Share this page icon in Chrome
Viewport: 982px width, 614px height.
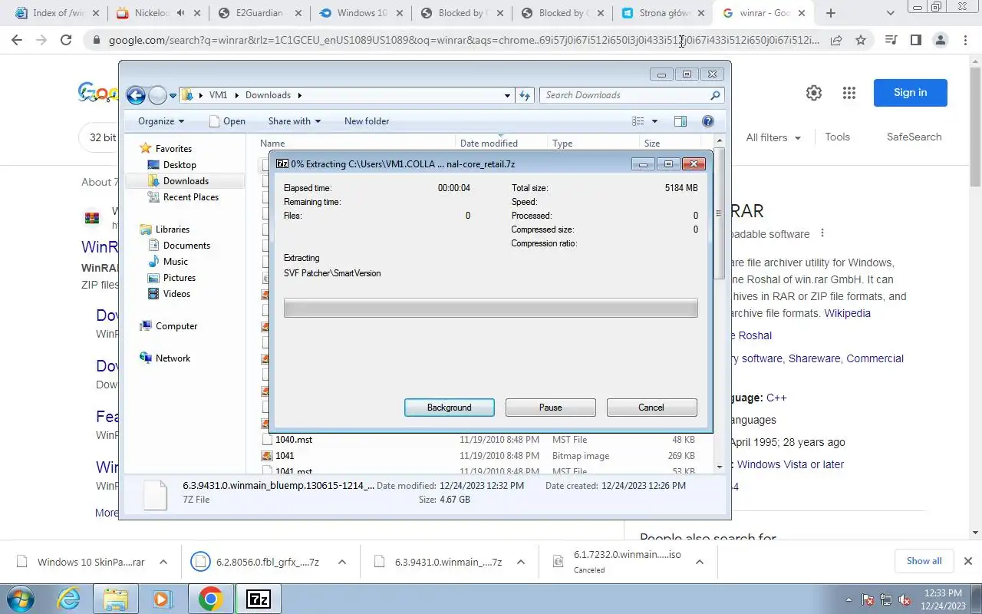(x=836, y=40)
